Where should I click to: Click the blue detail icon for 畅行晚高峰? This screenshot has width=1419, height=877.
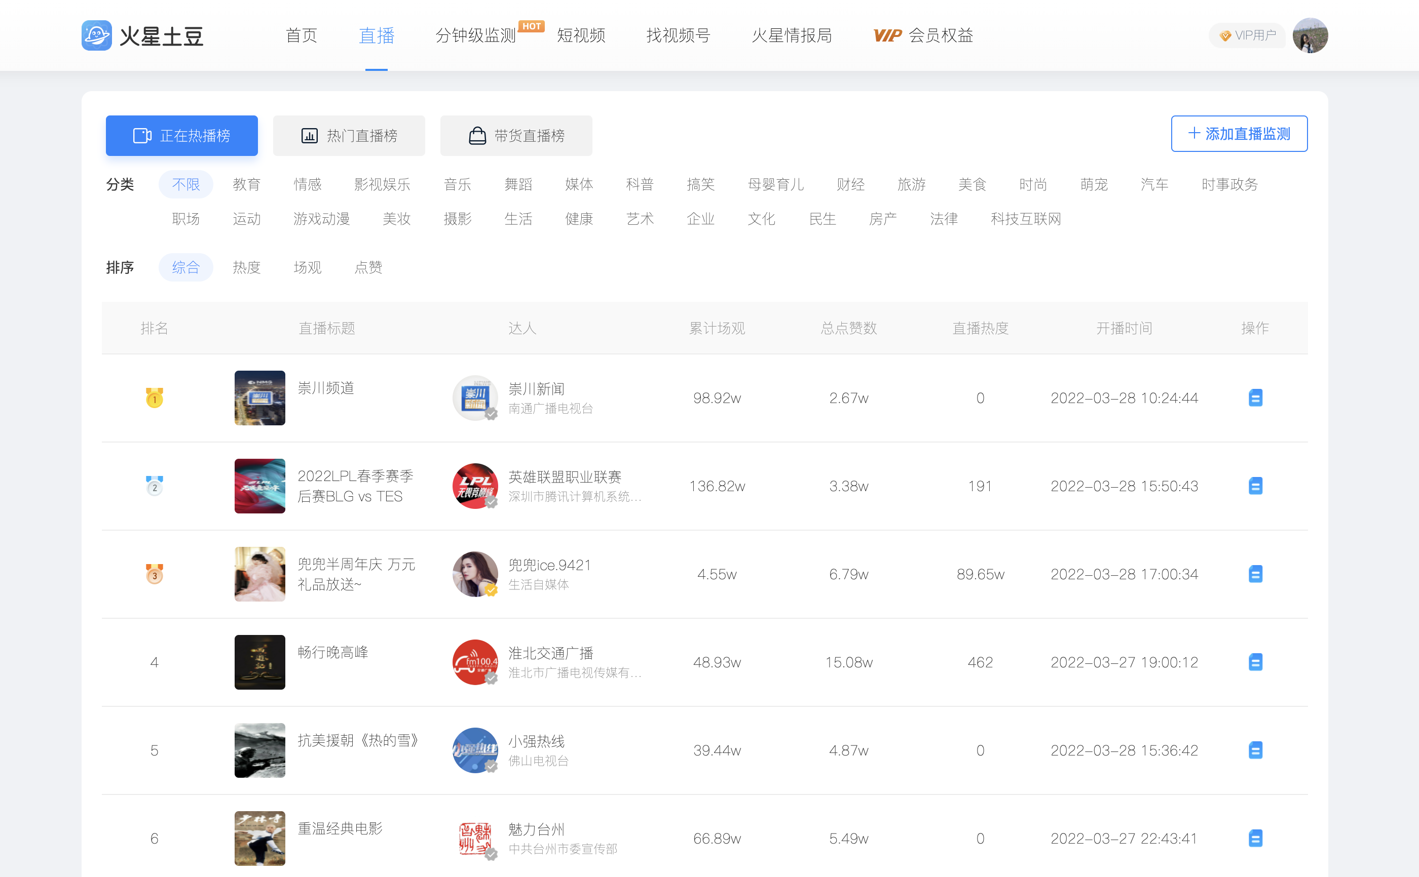tap(1255, 662)
